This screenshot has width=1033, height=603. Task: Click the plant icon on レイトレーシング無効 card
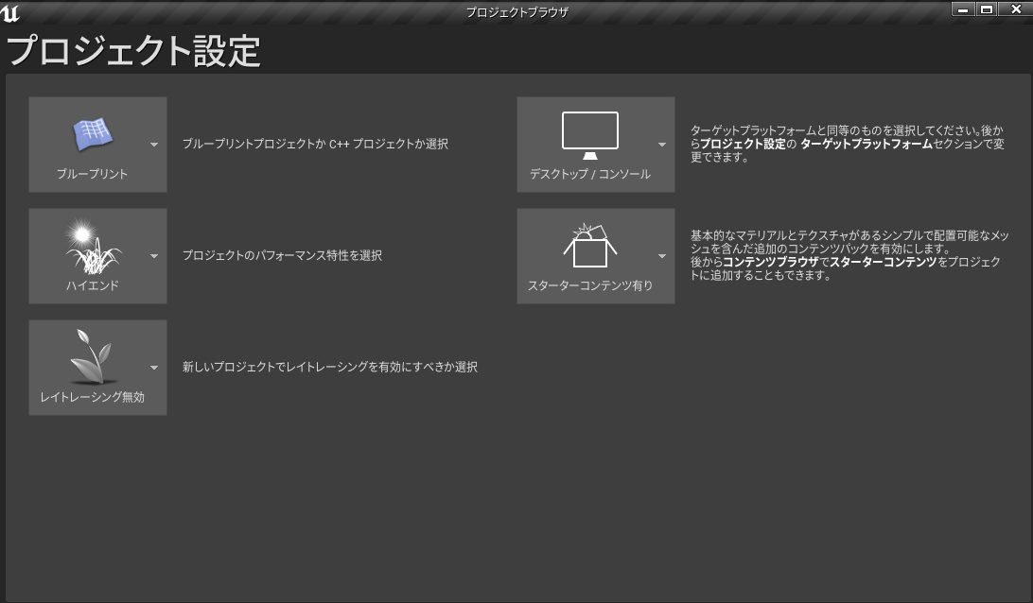pos(90,354)
